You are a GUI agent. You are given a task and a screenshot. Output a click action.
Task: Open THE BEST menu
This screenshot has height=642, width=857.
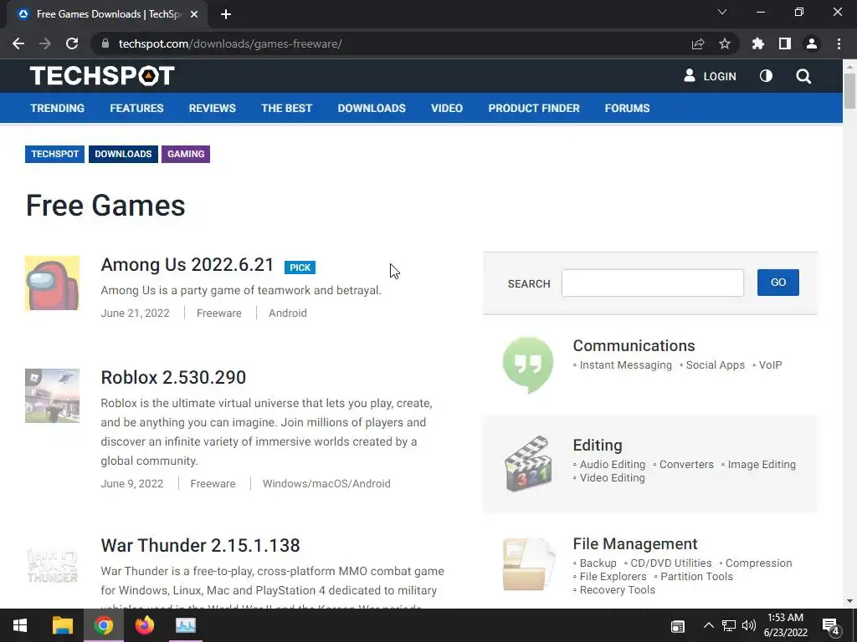[287, 108]
